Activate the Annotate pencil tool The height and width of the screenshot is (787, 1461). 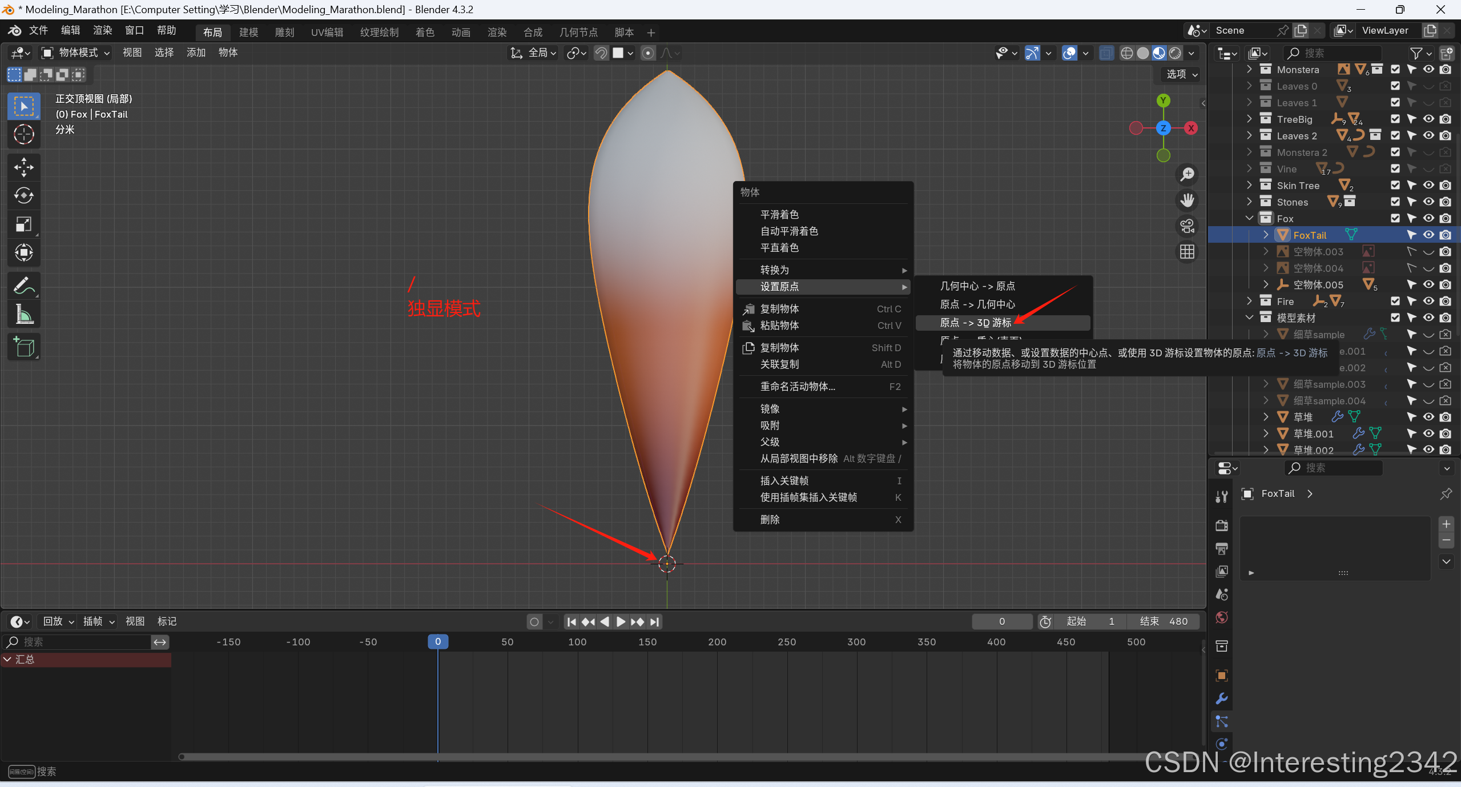point(23,286)
